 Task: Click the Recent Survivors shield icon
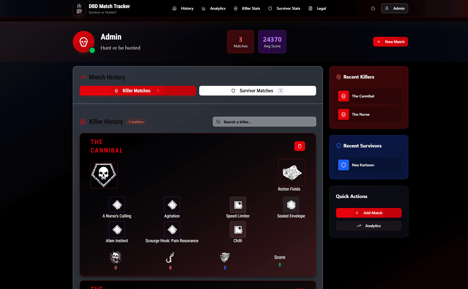tap(339, 146)
